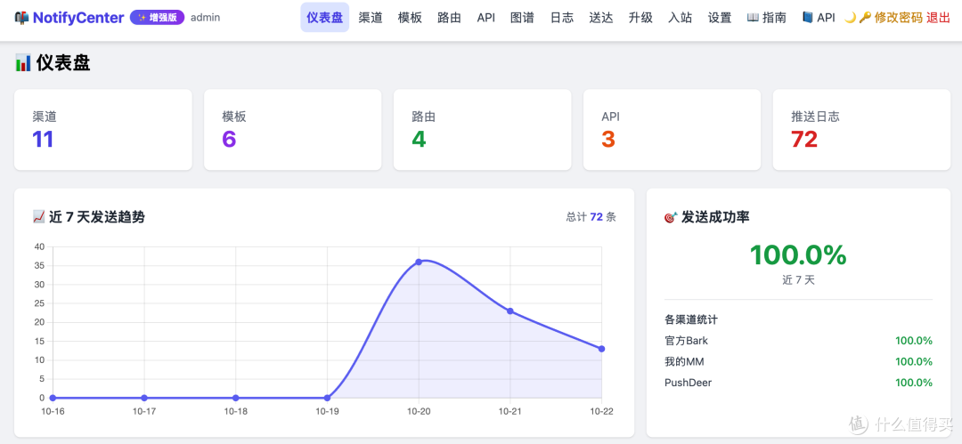Click the 10-22 data point on chart
Screen dimensions: 962x444
601,349
